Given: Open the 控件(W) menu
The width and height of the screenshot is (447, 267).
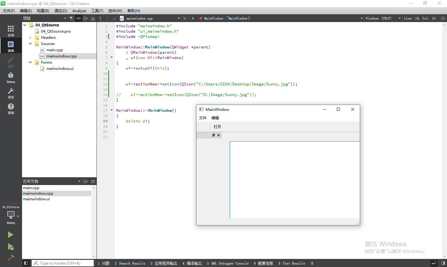Looking at the screenshot, I should pyautogui.click(x=115, y=11).
